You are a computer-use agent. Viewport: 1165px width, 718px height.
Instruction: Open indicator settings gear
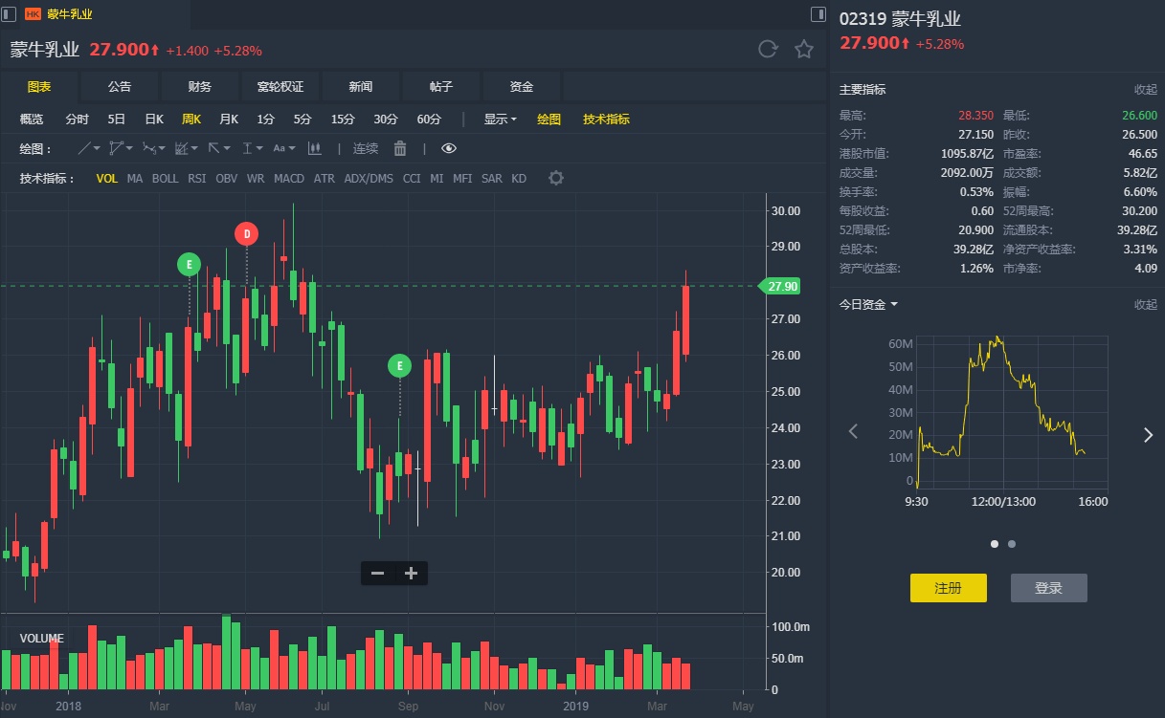point(555,179)
